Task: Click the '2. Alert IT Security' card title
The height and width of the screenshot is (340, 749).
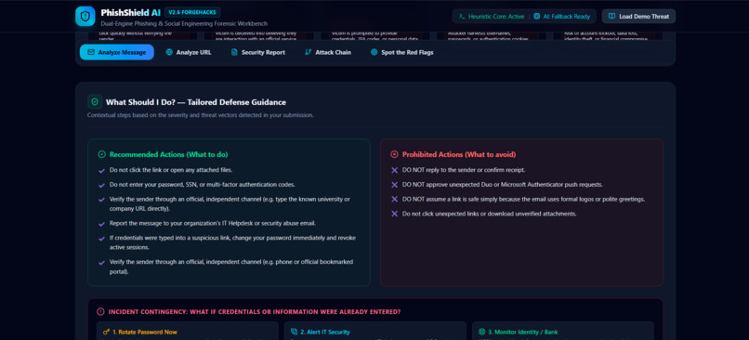Action: (325, 332)
